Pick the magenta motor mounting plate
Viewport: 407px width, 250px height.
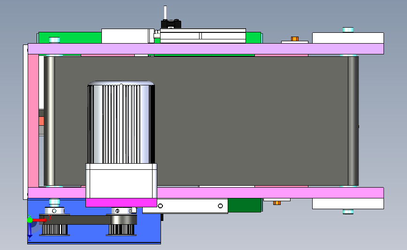pos(121,203)
